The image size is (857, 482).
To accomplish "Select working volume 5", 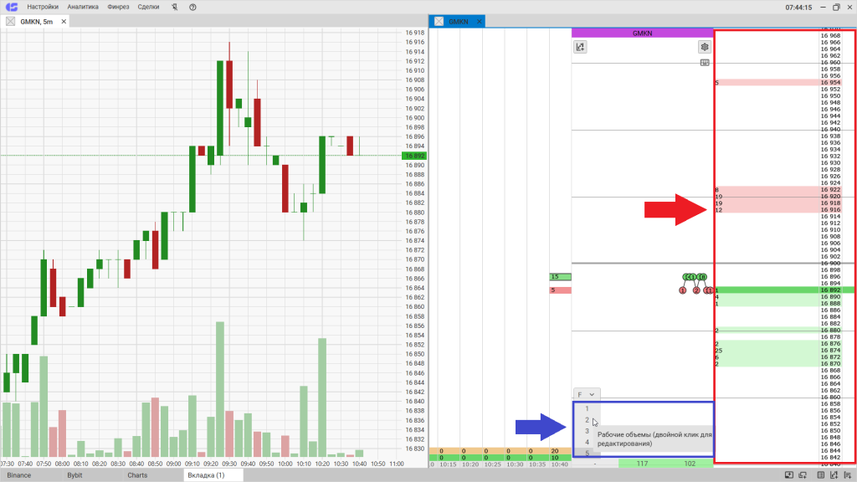I will click(x=587, y=453).
